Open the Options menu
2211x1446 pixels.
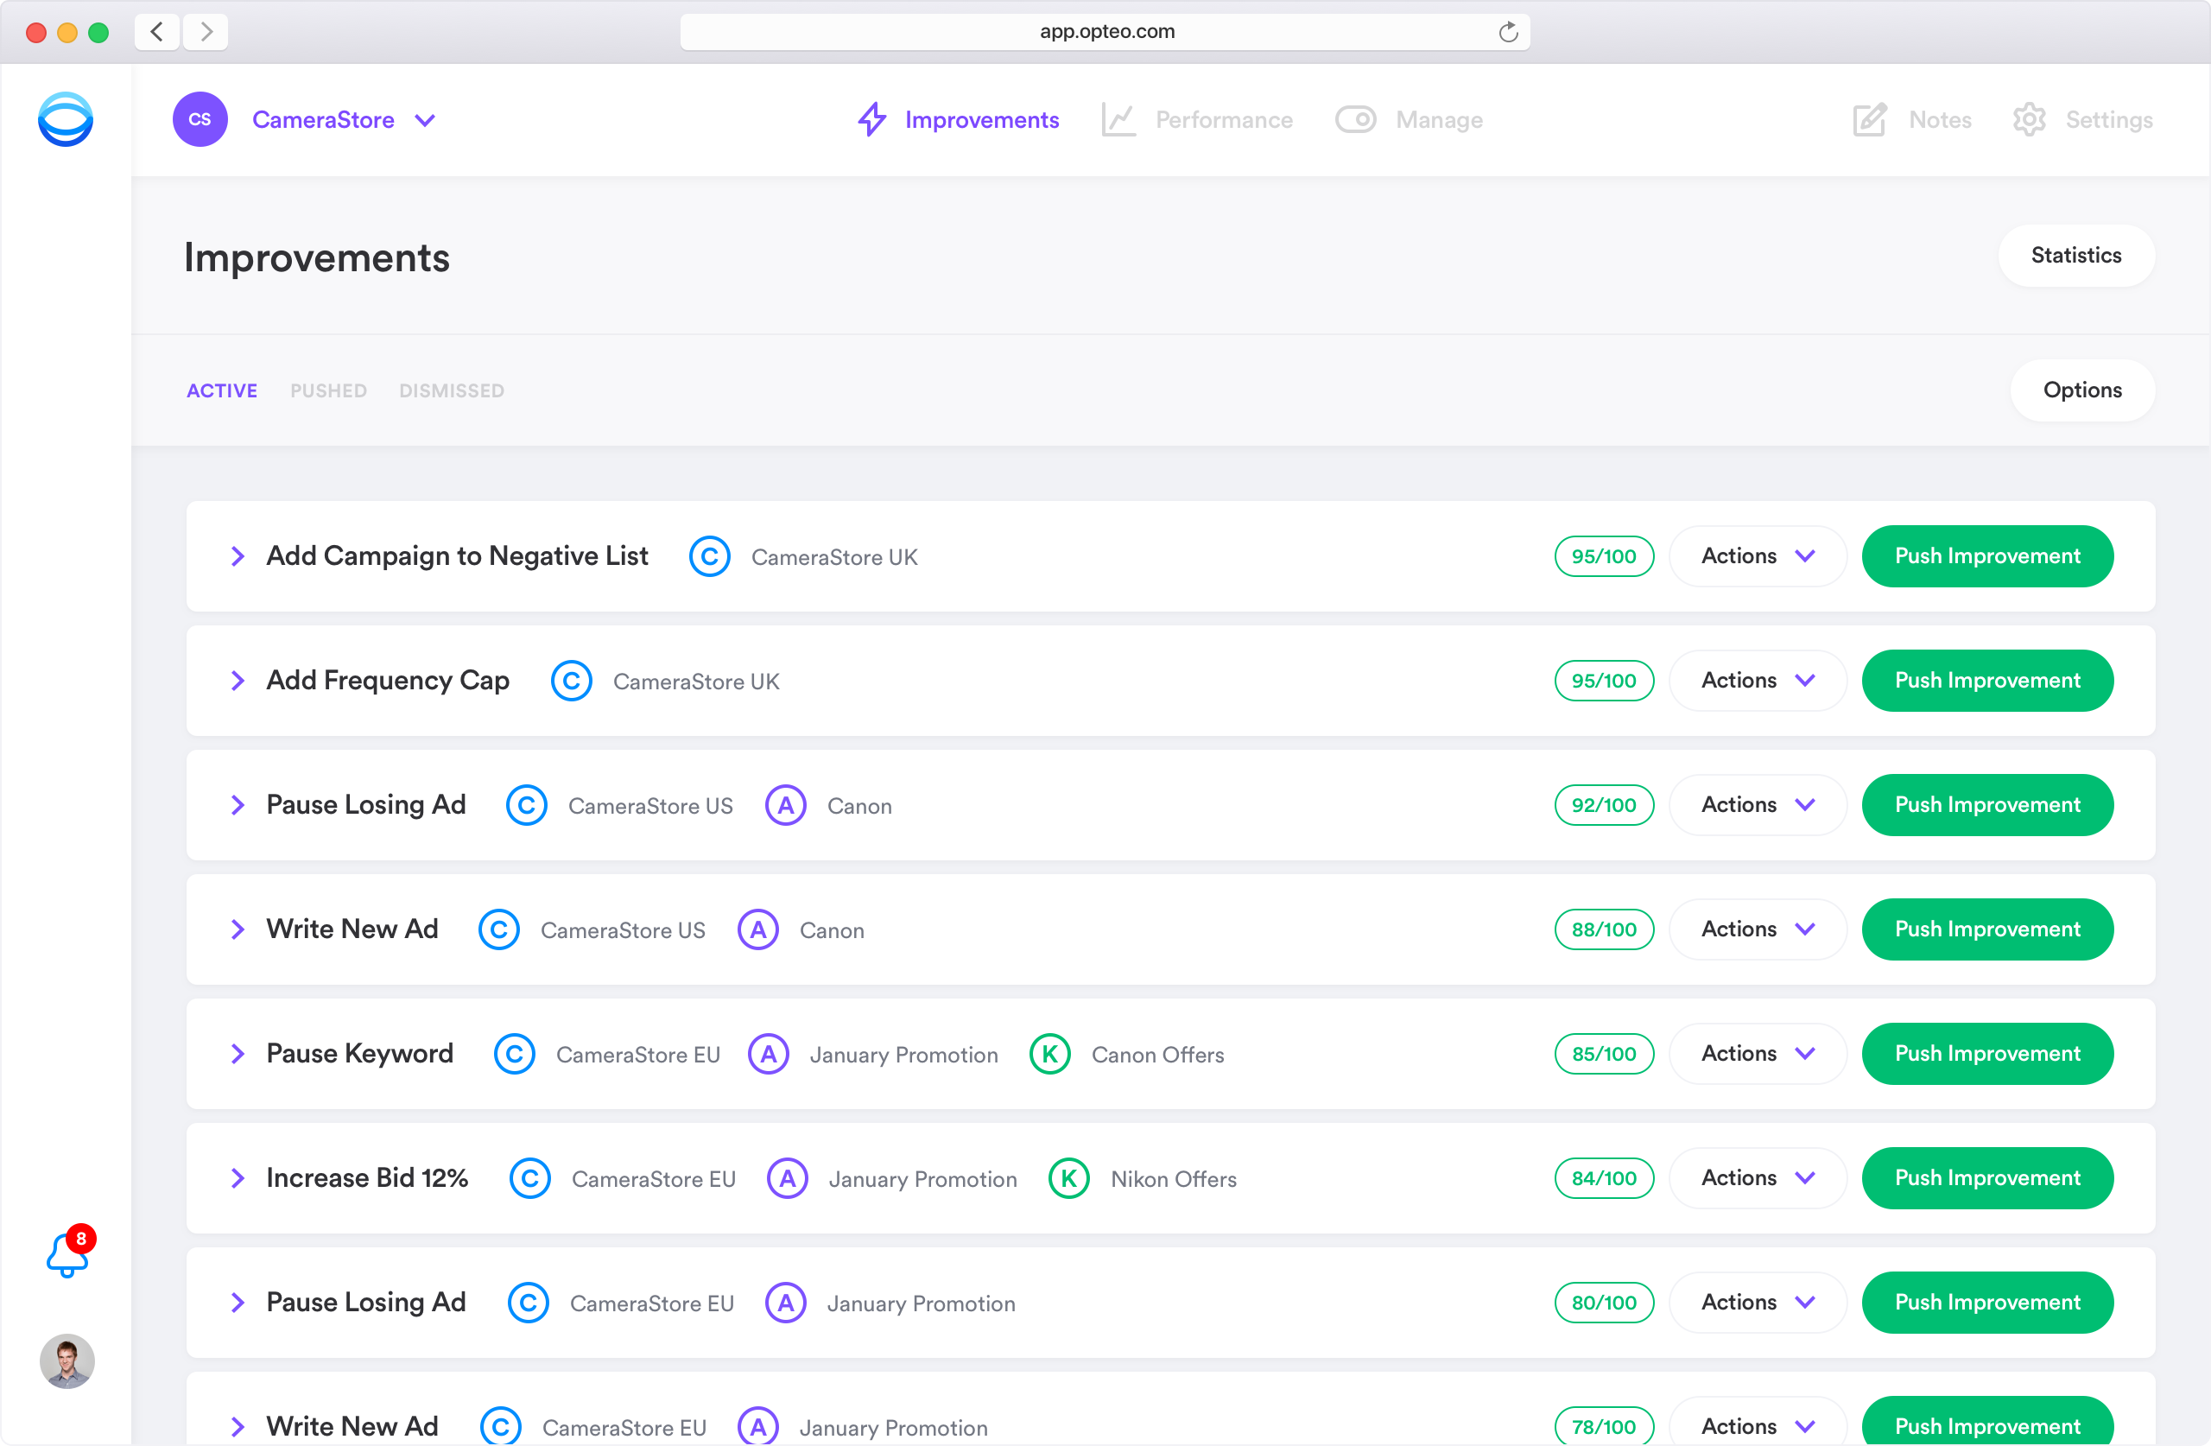point(2081,390)
